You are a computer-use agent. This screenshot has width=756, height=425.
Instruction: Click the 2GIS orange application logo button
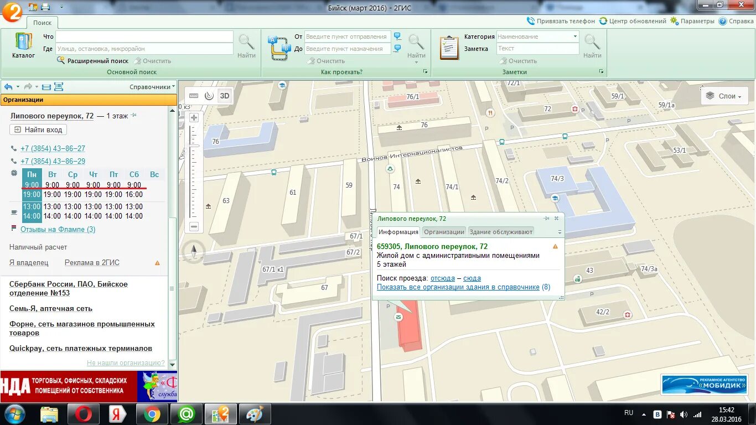coord(11,12)
